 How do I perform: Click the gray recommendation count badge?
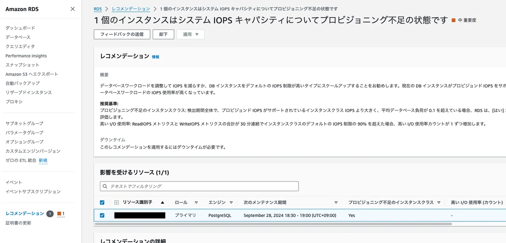click(50, 214)
